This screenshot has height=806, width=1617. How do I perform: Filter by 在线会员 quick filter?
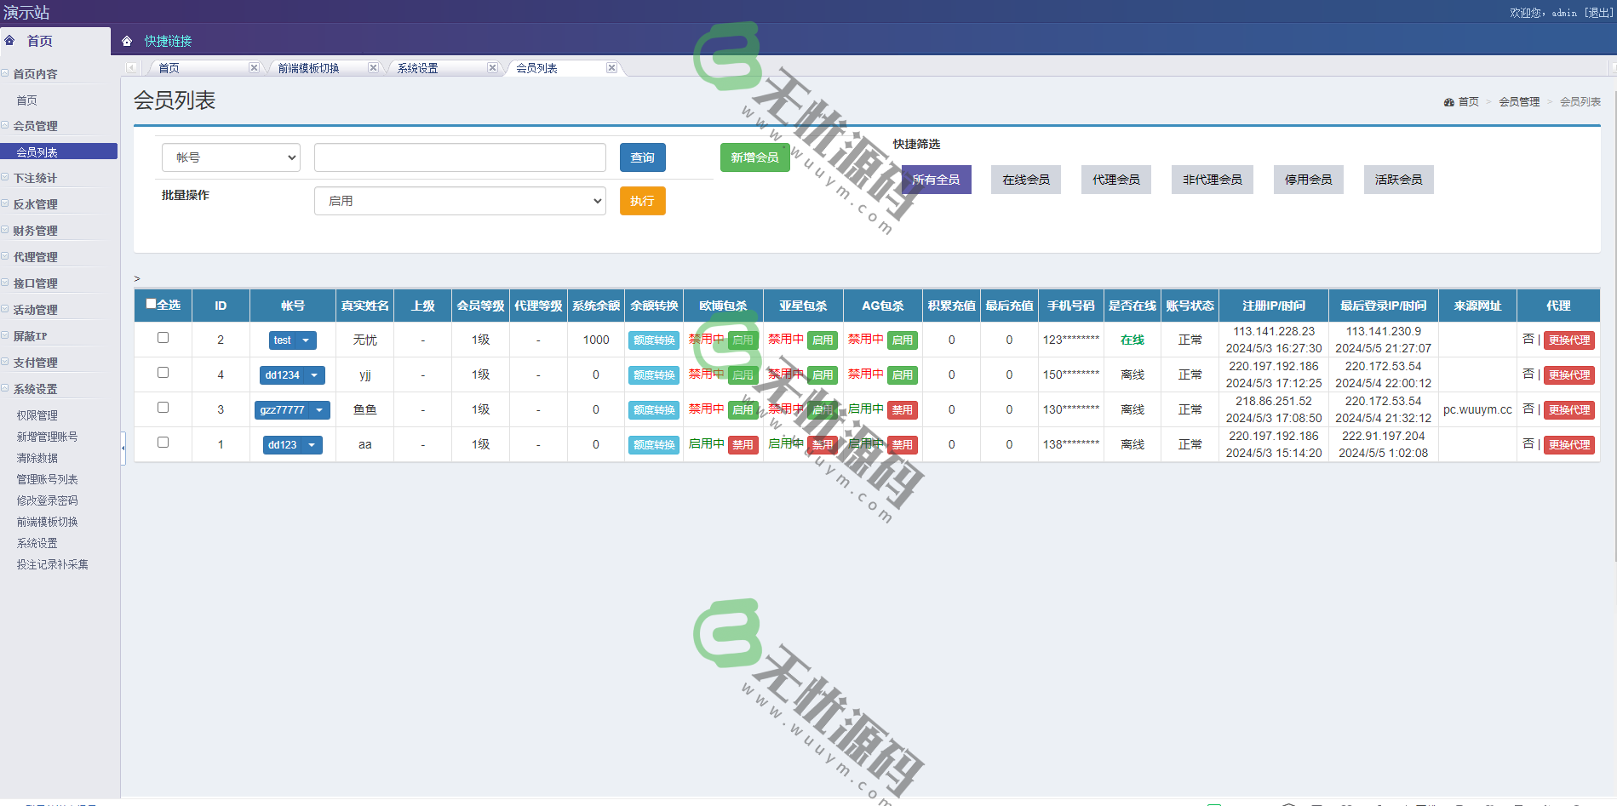(x=1025, y=180)
